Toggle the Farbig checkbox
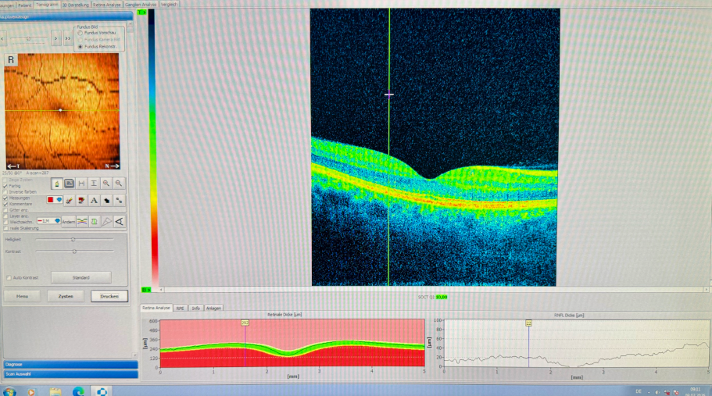 coord(6,186)
